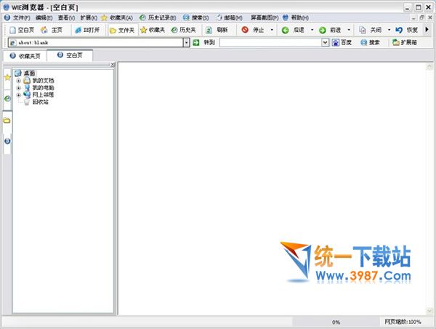Open the address bar dropdown arrow
The image size is (436, 329).
pos(186,43)
